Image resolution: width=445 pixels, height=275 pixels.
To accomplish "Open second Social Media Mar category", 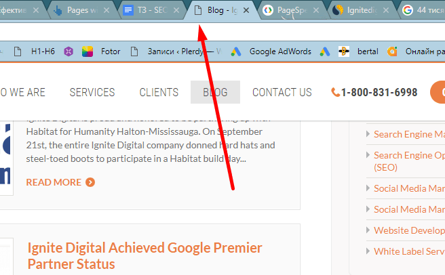I will tap(409, 209).
